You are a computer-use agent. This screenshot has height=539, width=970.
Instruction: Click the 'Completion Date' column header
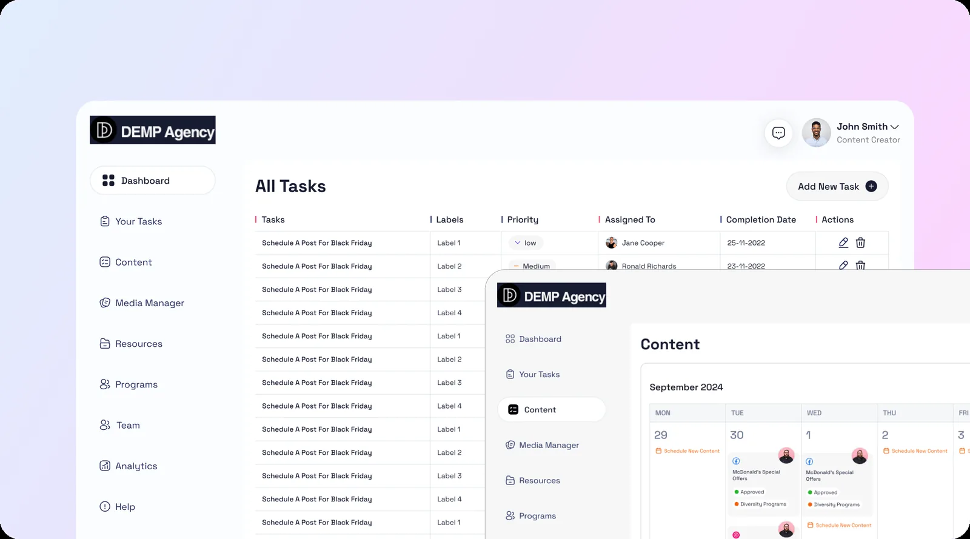tap(761, 219)
